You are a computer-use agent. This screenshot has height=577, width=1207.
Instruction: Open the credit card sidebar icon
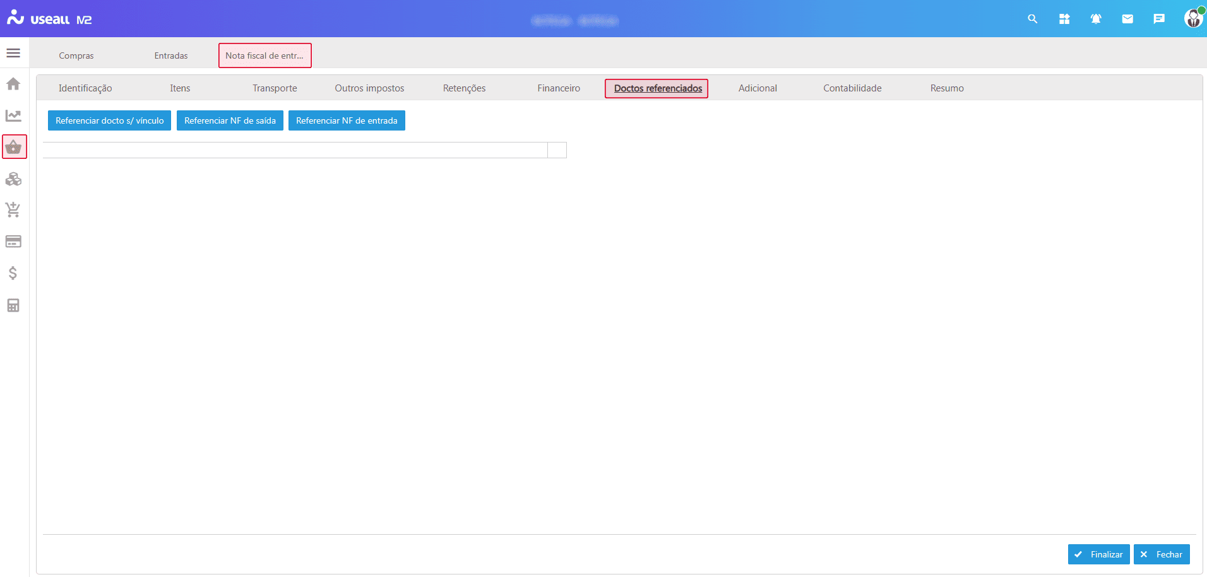(13, 242)
